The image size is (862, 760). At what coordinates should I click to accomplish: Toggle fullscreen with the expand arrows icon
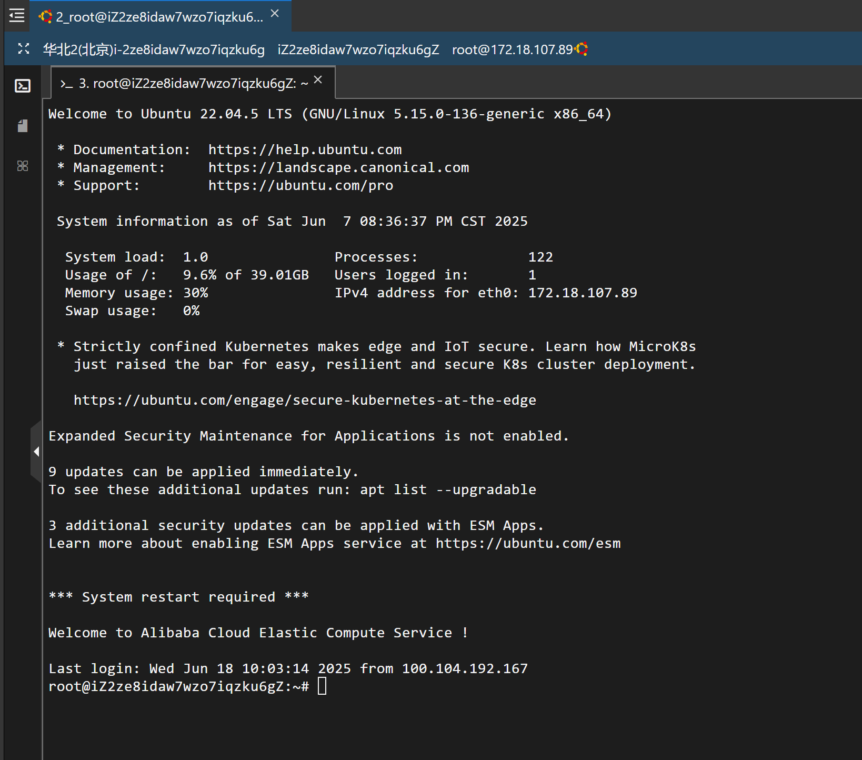(x=23, y=49)
